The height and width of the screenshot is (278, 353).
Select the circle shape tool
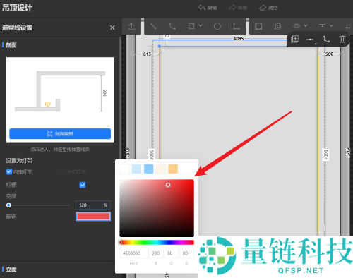pos(217,26)
